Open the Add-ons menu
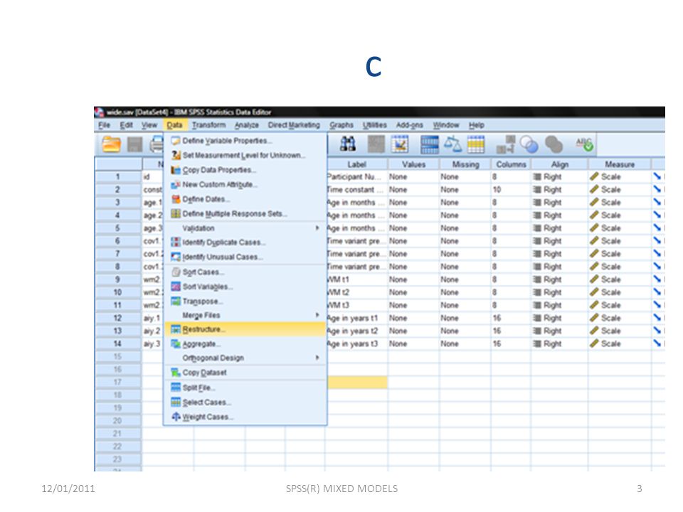 tap(410, 125)
